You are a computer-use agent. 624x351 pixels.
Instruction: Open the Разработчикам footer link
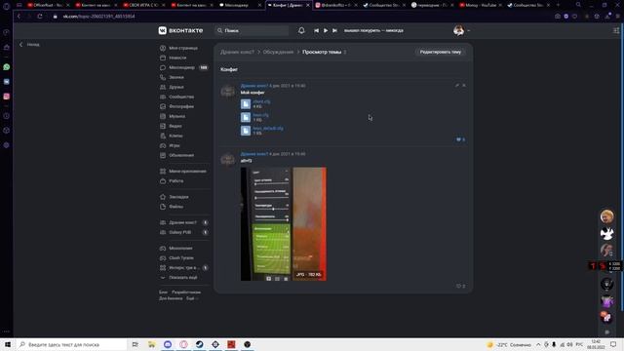point(186,292)
